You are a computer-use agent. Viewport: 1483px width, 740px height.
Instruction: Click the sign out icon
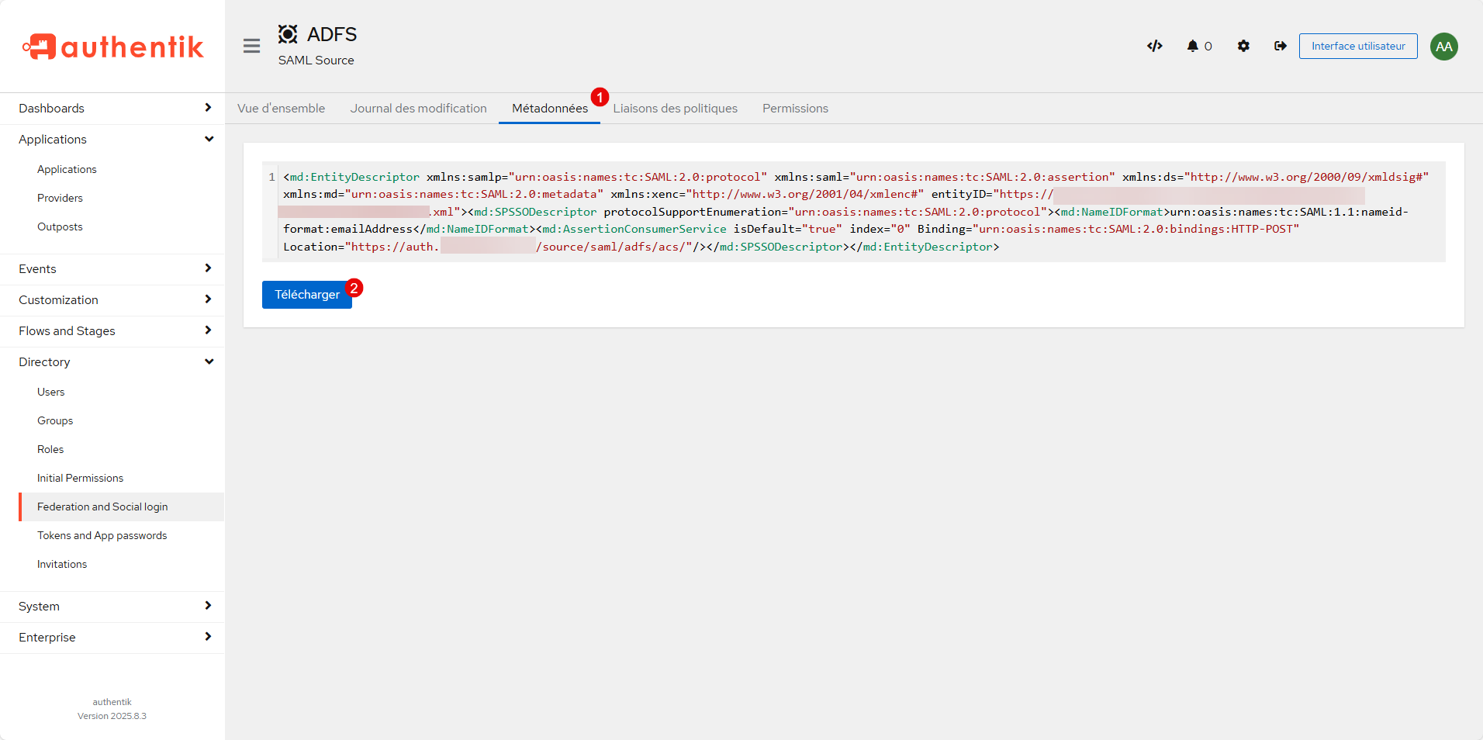pos(1280,46)
